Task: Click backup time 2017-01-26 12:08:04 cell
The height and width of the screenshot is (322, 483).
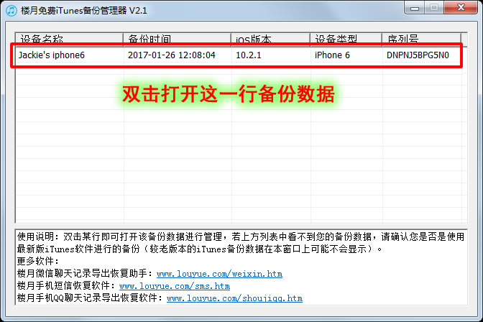Action: tap(172, 55)
